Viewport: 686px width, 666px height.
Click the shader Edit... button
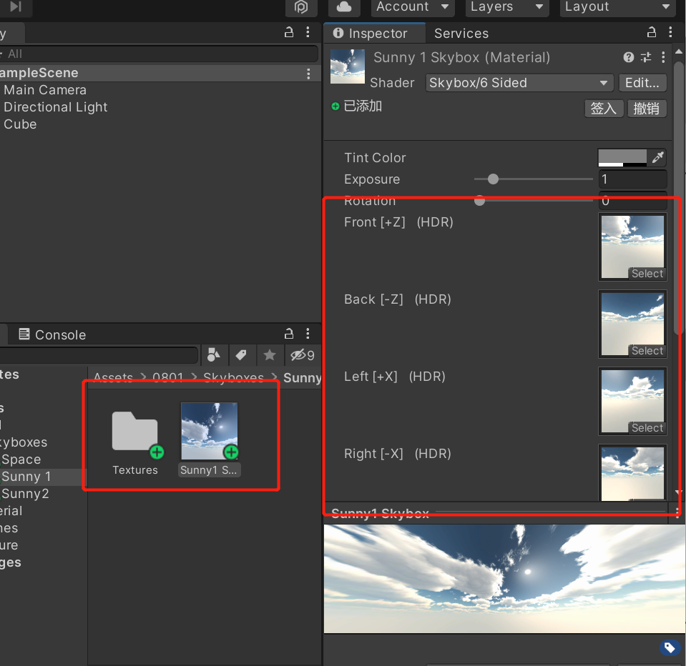(x=642, y=83)
